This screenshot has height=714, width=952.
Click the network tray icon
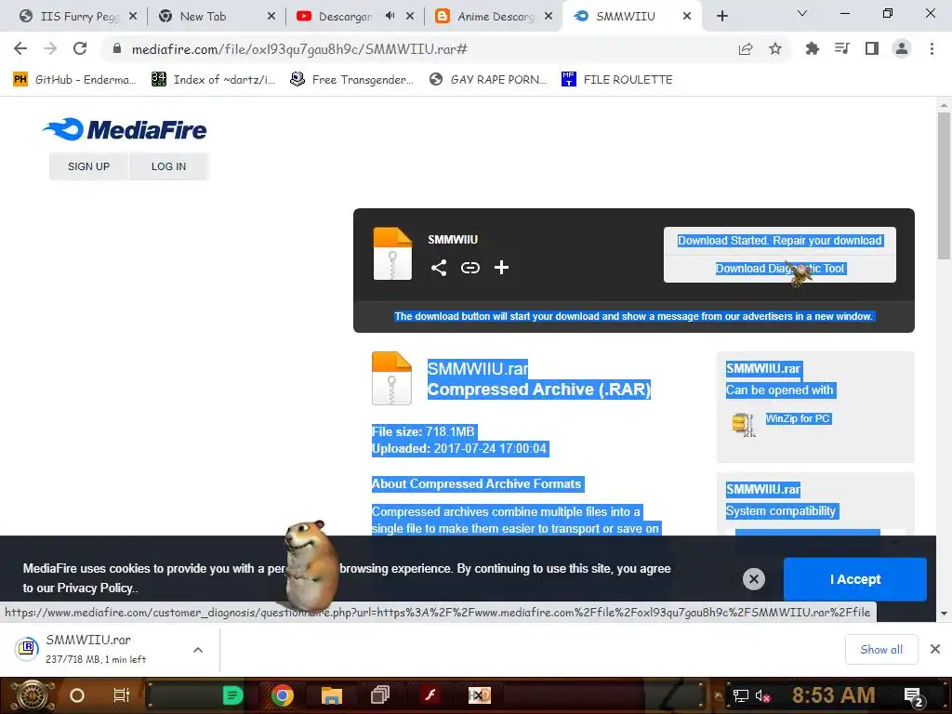(x=741, y=695)
